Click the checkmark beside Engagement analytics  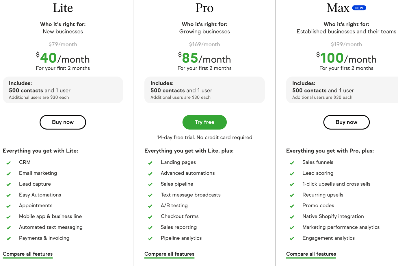click(x=292, y=239)
